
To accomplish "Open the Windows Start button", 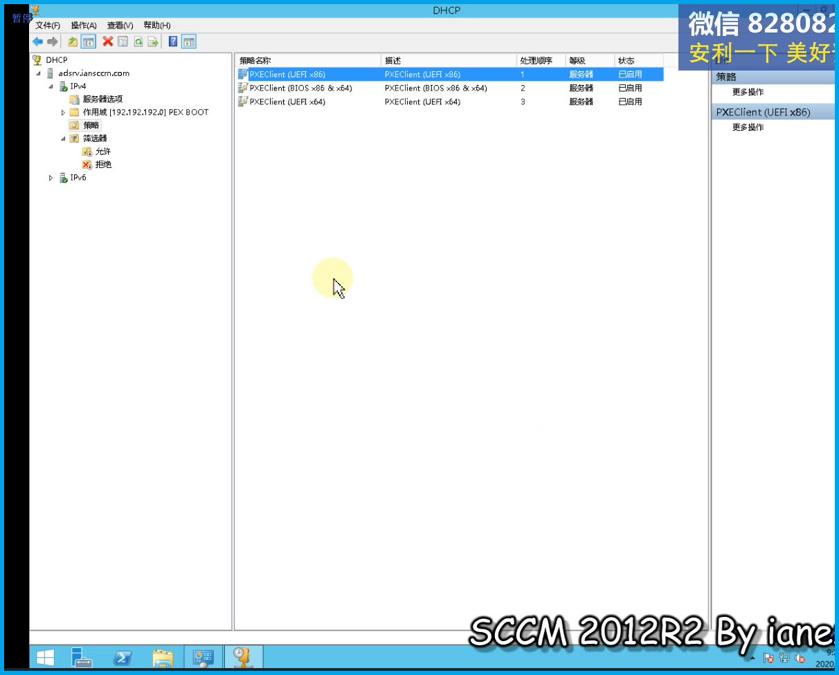I will [46, 656].
